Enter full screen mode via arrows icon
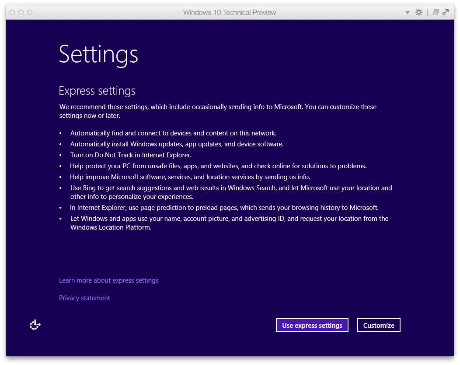This screenshot has height=365, width=460. click(x=446, y=12)
